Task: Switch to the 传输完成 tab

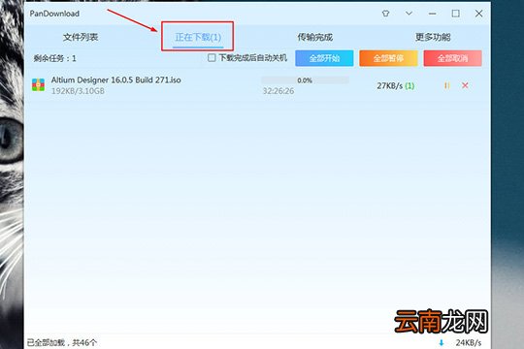Action: 315,37
